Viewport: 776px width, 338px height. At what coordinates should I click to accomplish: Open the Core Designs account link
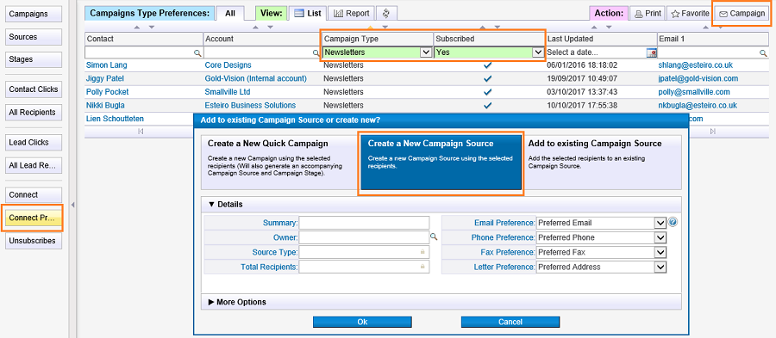[x=228, y=65]
